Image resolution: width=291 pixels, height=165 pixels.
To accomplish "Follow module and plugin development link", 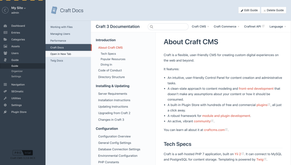I will tap(226, 116).
